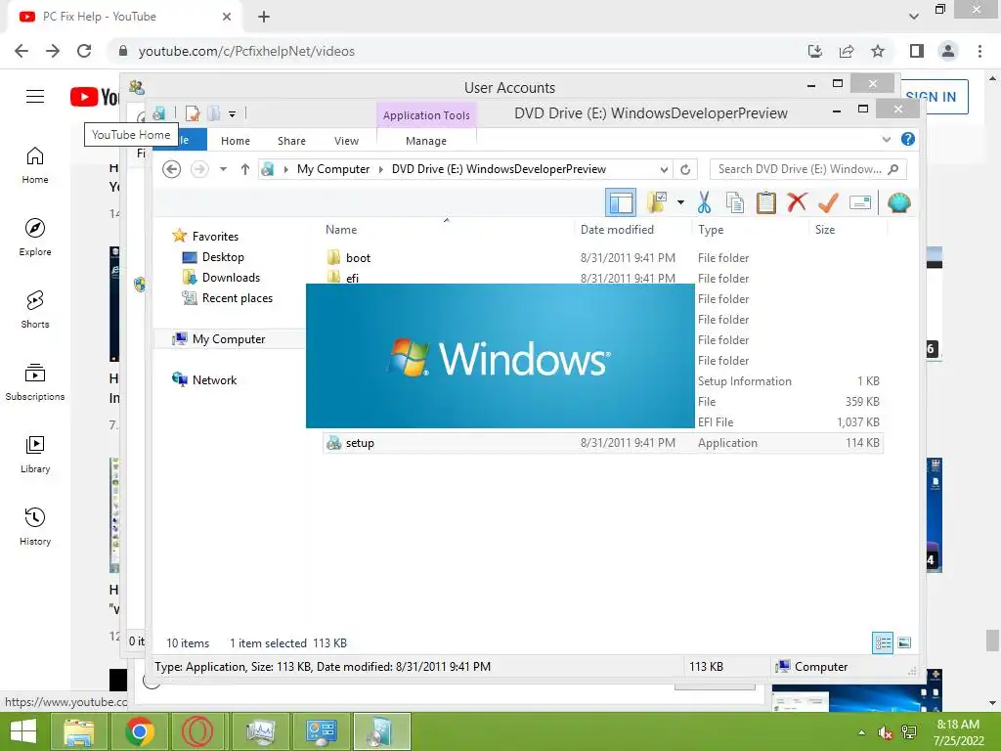Open Opera from the taskbar
This screenshot has width=1001, height=751.
pyautogui.click(x=197, y=731)
